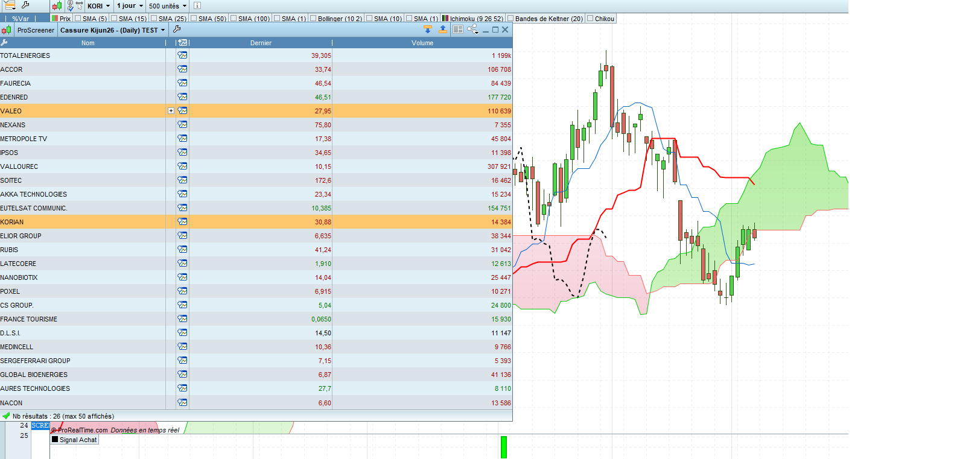This screenshot has width=954, height=459.
Task: Open the list menu dropdown at top left
Action: pyautogui.click(x=10, y=5)
